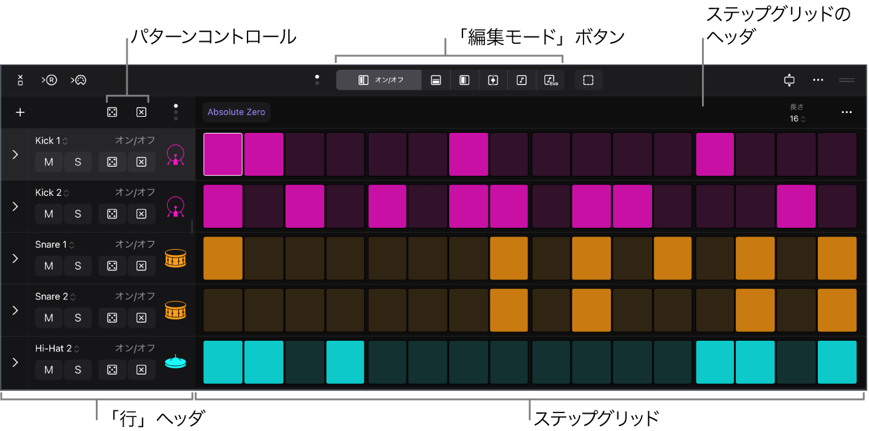Screen dimensions: 869x431
Task: Click the game controller icon in toolbar
Action: point(79,80)
